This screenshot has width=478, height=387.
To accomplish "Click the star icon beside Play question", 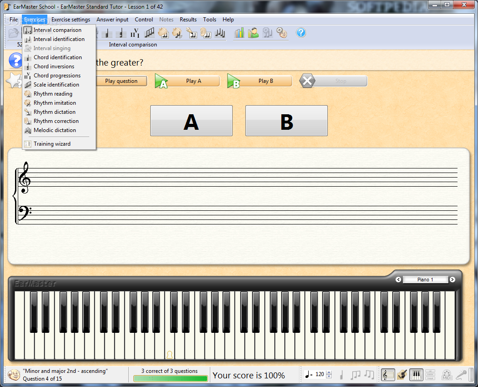I will pos(14,80).
